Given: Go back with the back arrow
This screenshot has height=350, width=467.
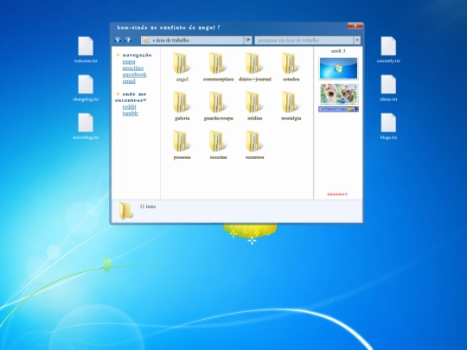Looking at the screenshot, I should tap(118, 40).
